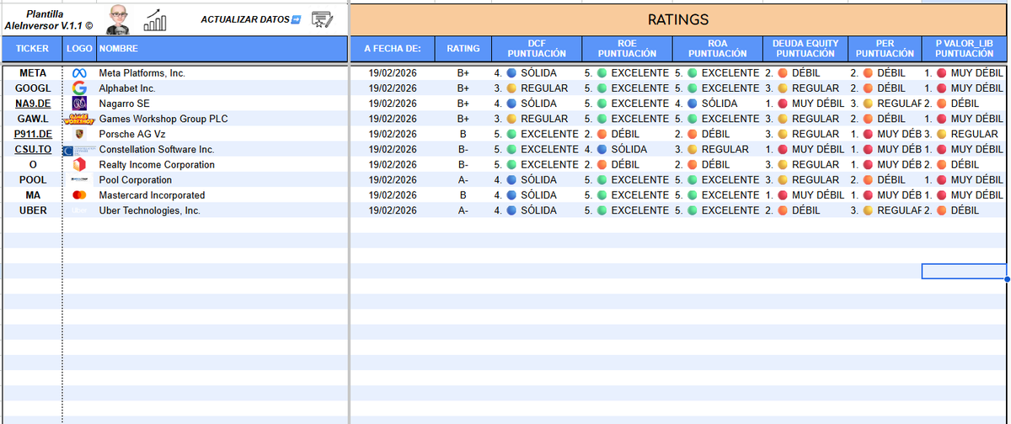
Task: Select META row B+ rating cell
Action: pos(463,73)
